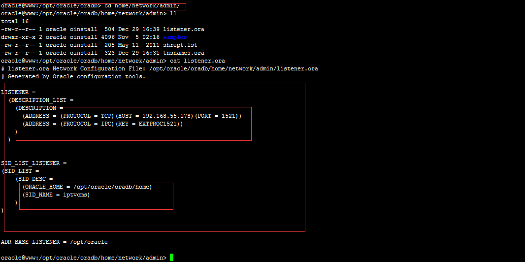Click the 'LISTENER =' line
525x262 pixels.
pyautogui.click(x=18, y=93)
